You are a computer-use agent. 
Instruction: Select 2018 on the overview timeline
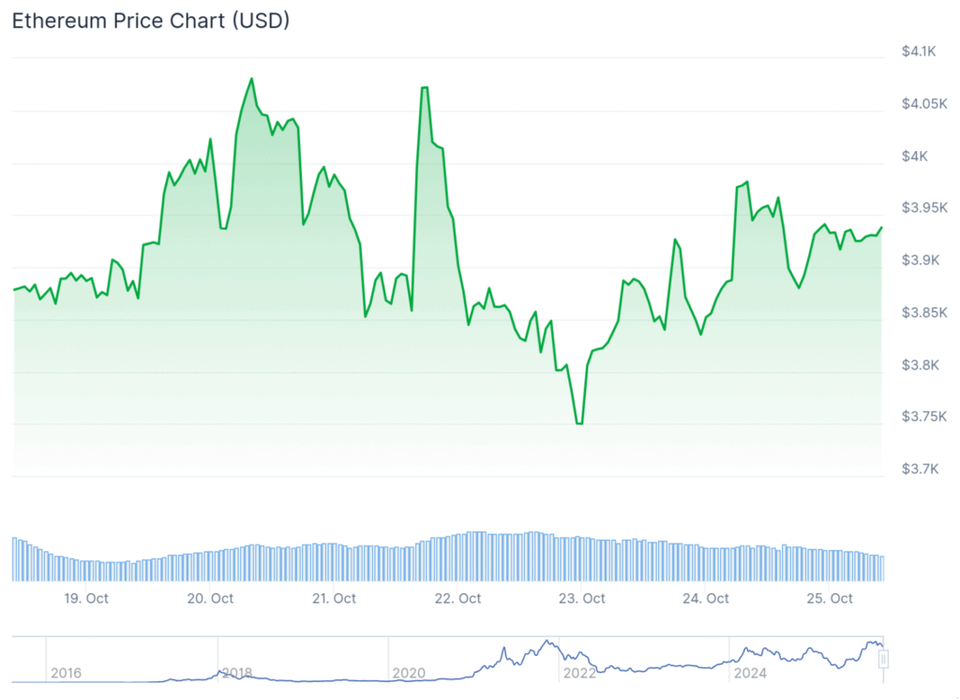(x=236, y=673)
